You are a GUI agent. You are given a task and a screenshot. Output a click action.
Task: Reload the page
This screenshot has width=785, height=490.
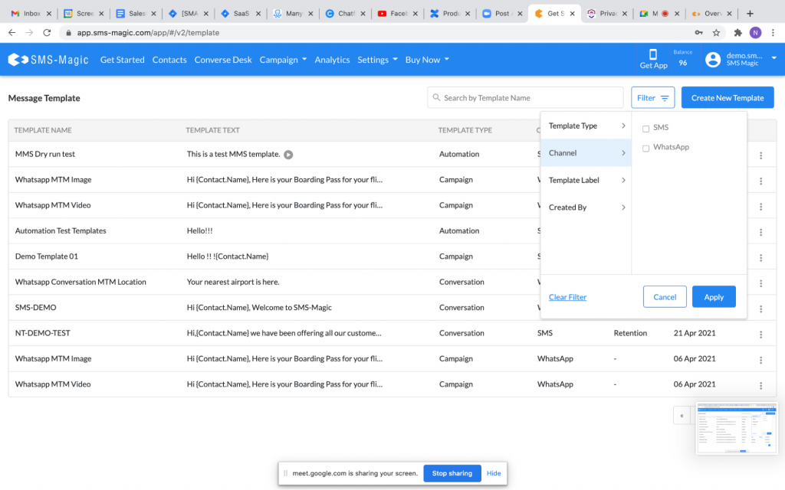(x=47, y=32)
